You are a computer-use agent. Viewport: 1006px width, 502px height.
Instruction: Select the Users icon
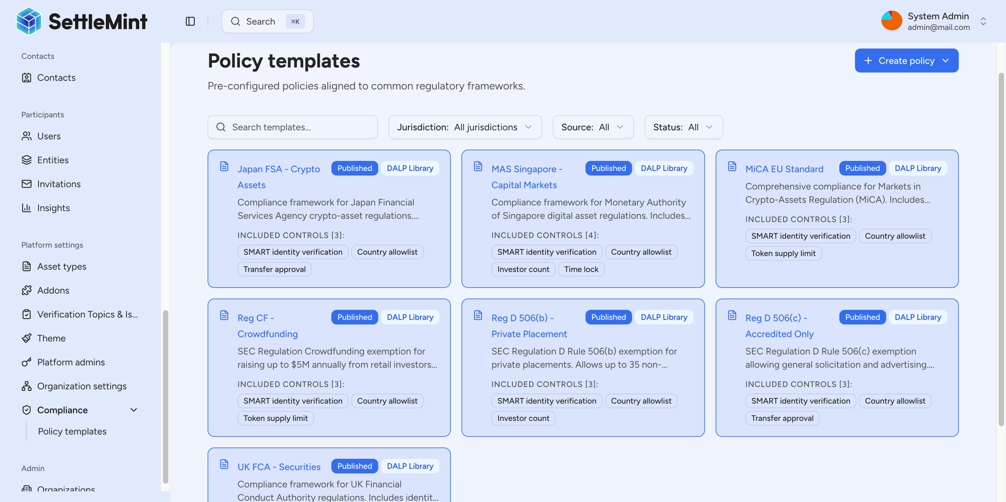pyautogui.click(x=27, y=136)
